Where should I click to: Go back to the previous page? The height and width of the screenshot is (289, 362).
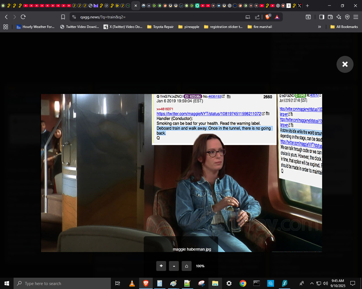click(6, 17)
